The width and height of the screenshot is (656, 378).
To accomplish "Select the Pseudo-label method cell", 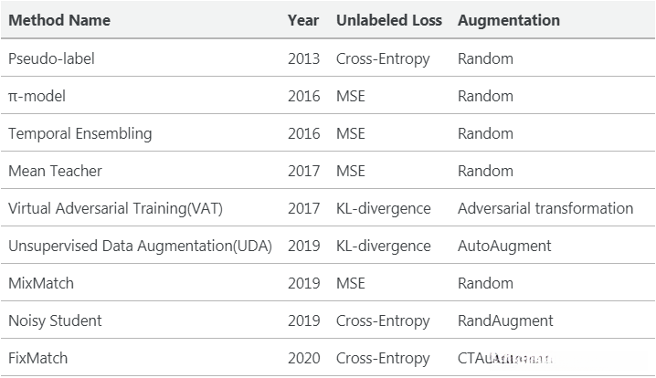I will [51, 58].
